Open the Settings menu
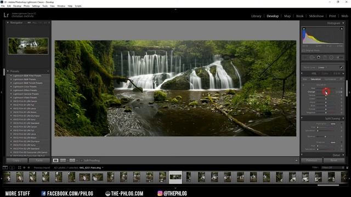The width and height of the screenshot is (351, 197). [36, 6]
